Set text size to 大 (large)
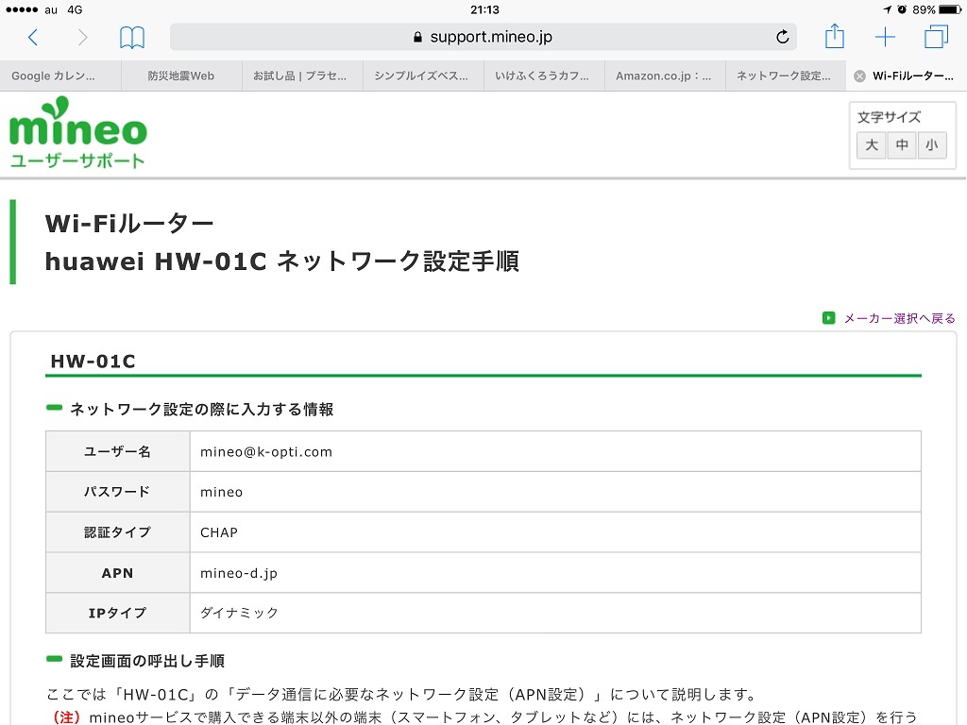 (x=872, y=144)
